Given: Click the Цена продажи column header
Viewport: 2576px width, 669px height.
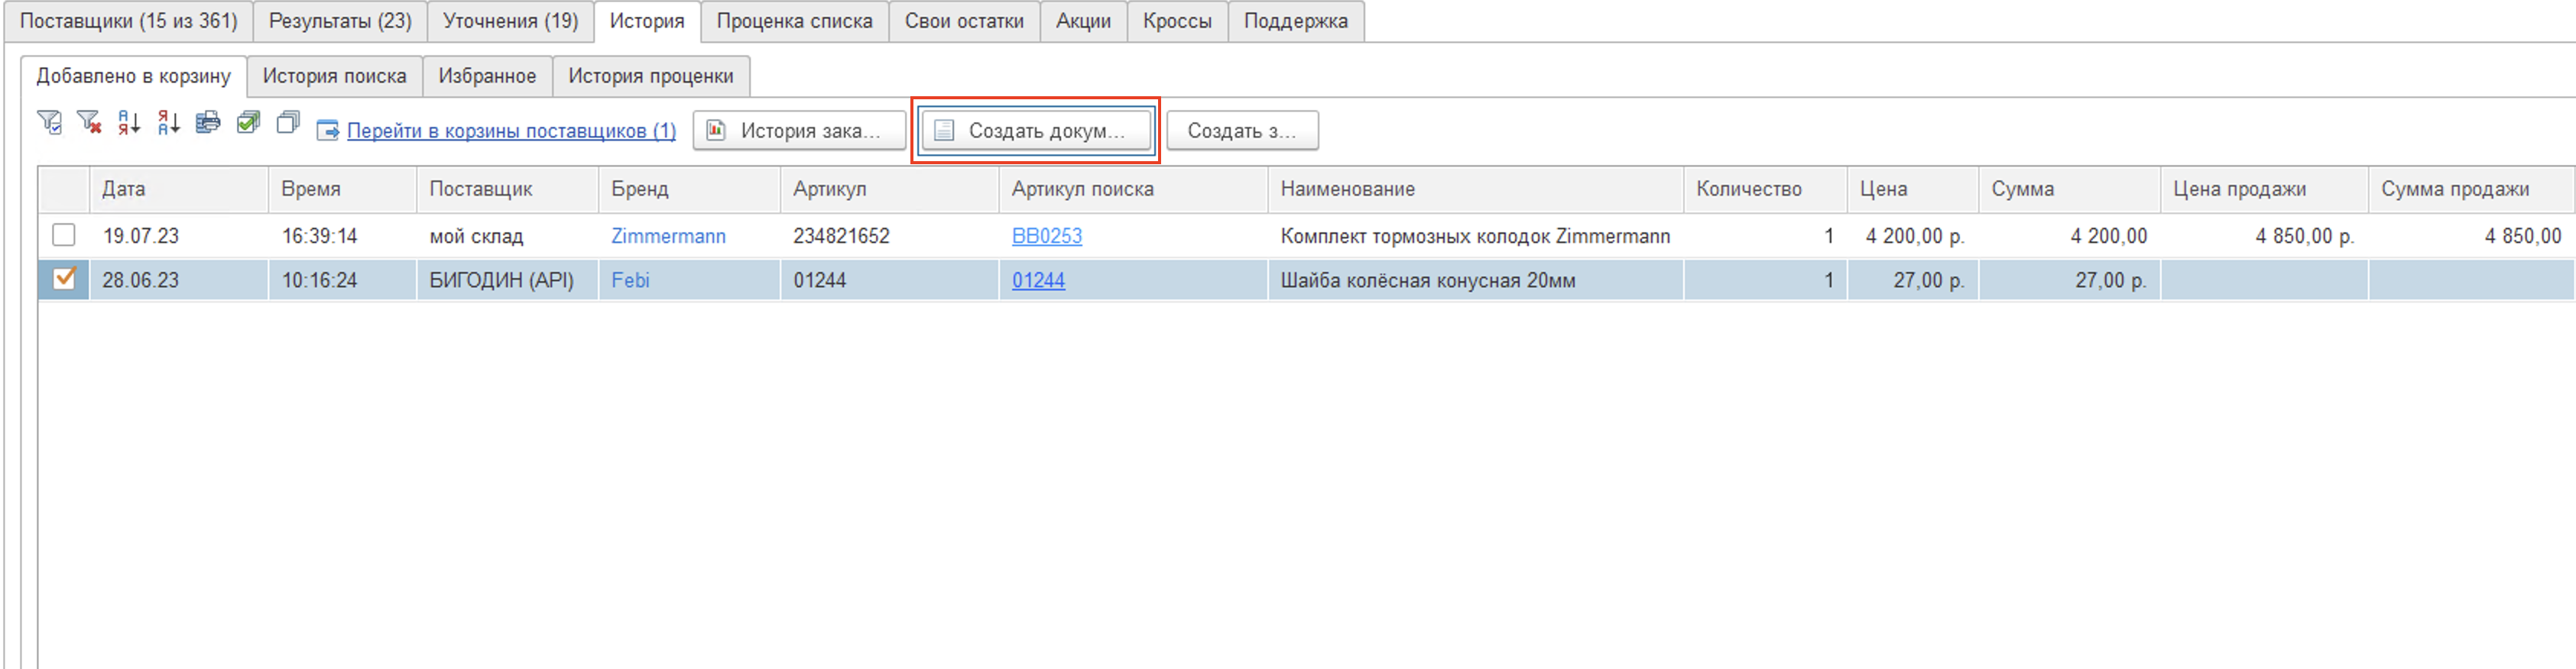Looking at the screenshot, I should click(x=2264, y=189).
